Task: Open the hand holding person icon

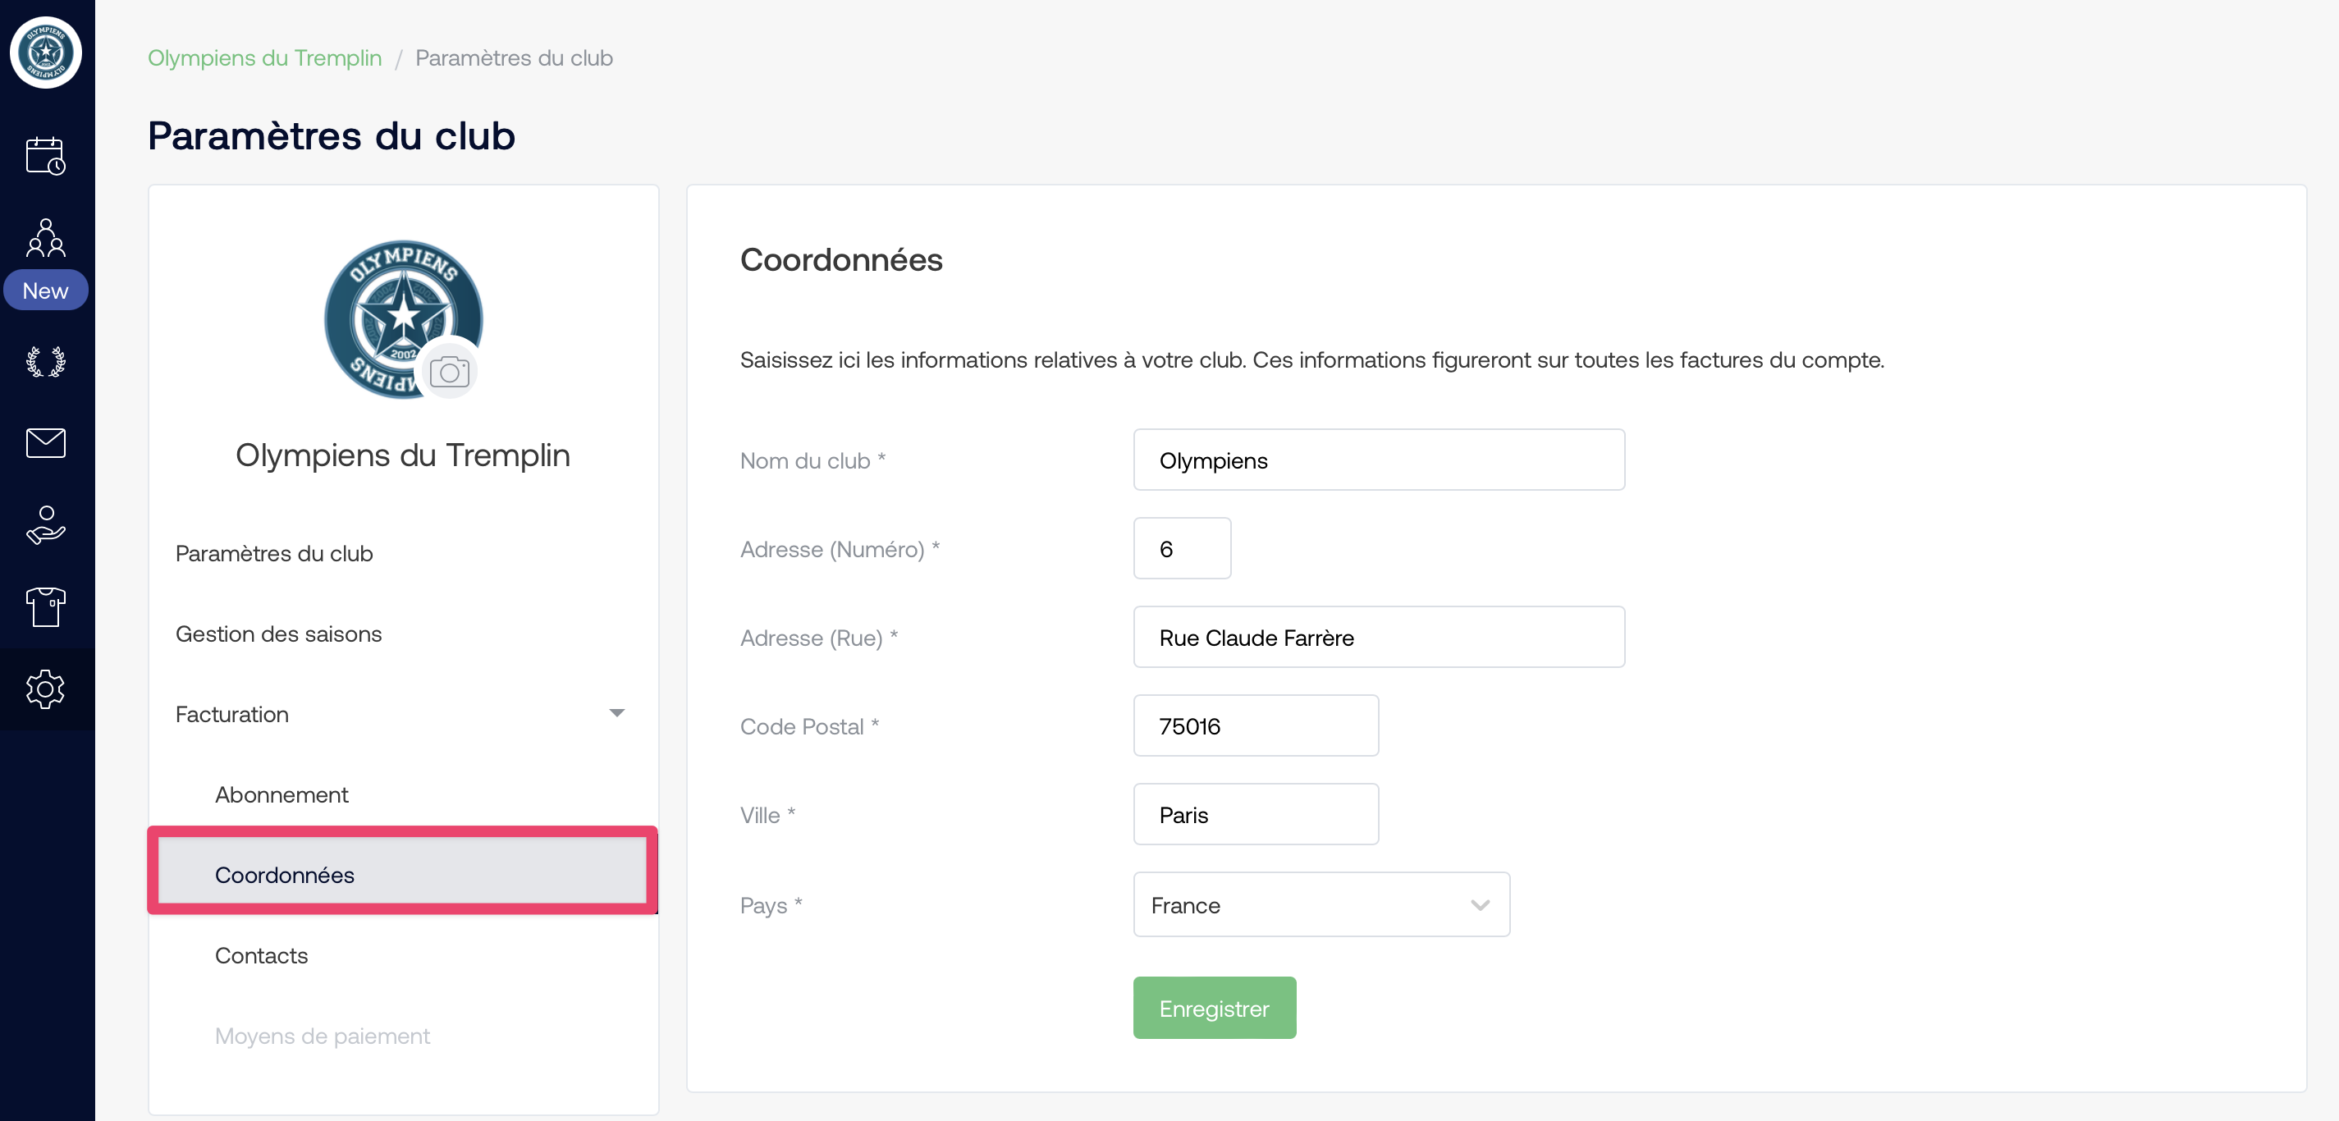Action: pyautogui.click(x=45, y=524)
